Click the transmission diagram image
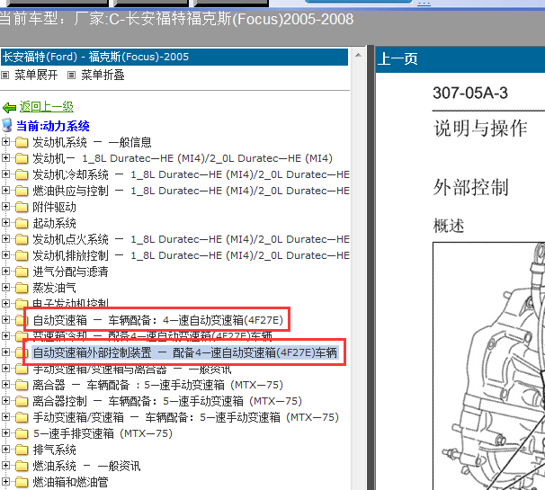 point(488,366)
